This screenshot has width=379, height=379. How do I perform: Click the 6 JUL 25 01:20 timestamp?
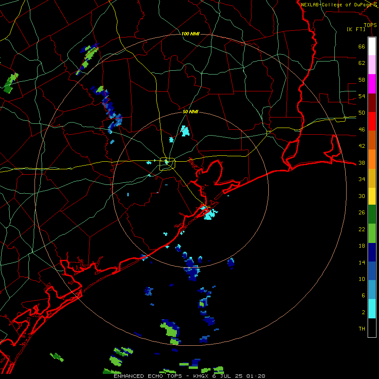(x=238, y=376)
